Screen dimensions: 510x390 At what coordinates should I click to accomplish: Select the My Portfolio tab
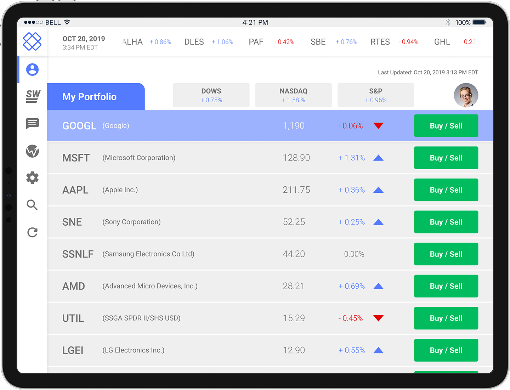96,97
